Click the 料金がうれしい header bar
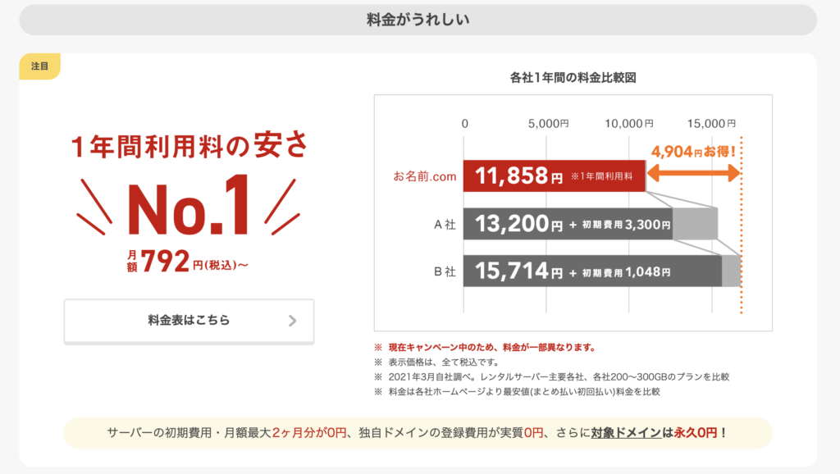 click(x=418, y=20)
